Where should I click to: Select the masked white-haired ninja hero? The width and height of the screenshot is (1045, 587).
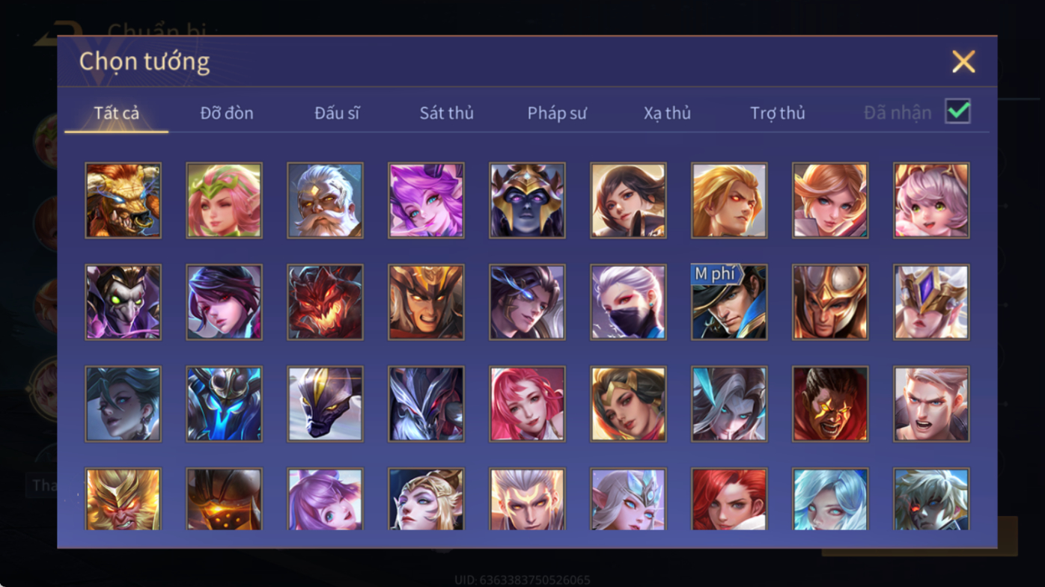(x=628, y=302)
